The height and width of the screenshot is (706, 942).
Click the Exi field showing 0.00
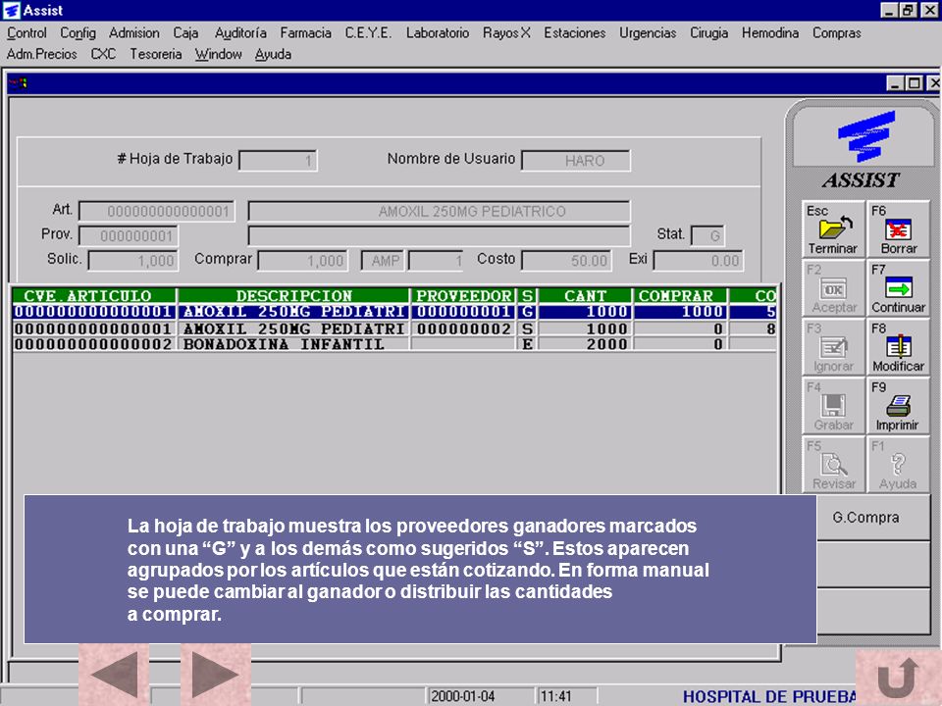pos(698,261)
